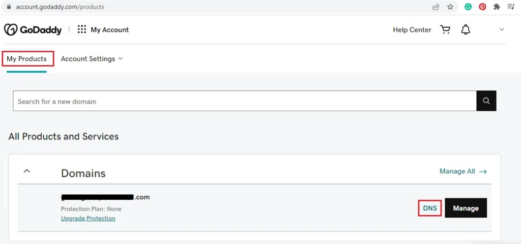Bookmark page with the star icon

click(x=450, y=7)
